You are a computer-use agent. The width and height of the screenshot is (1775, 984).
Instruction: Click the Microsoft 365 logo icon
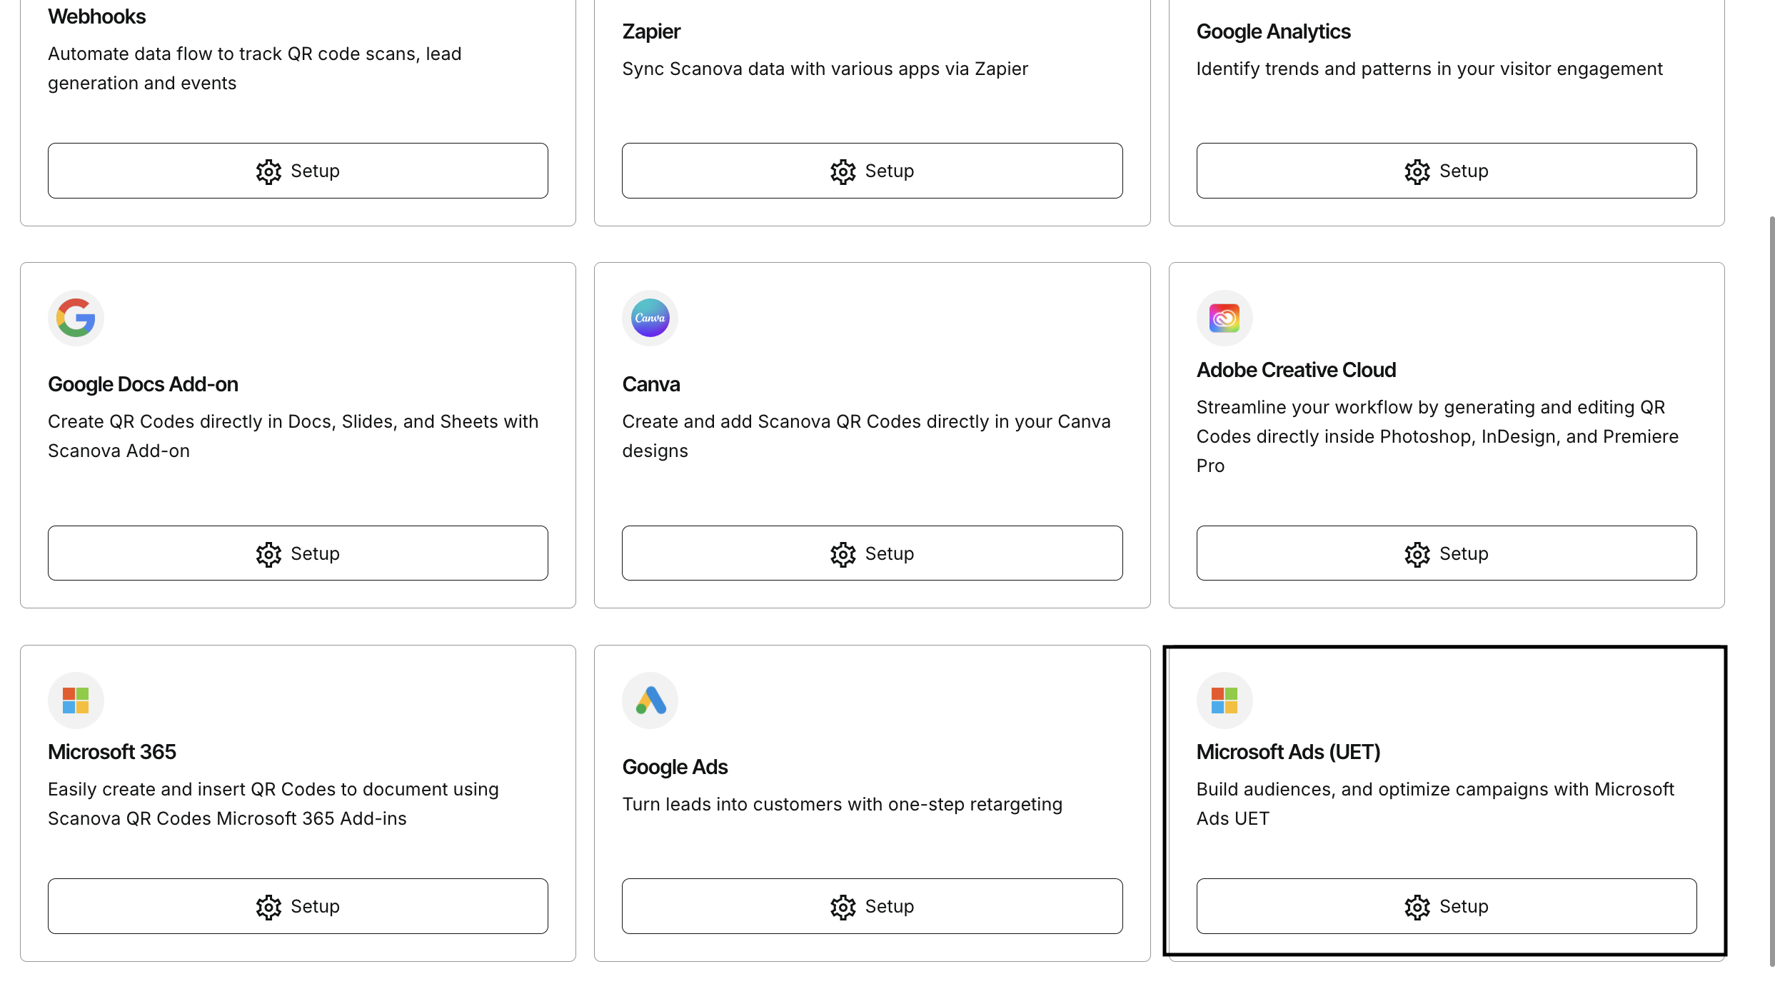tap(76, 701)
